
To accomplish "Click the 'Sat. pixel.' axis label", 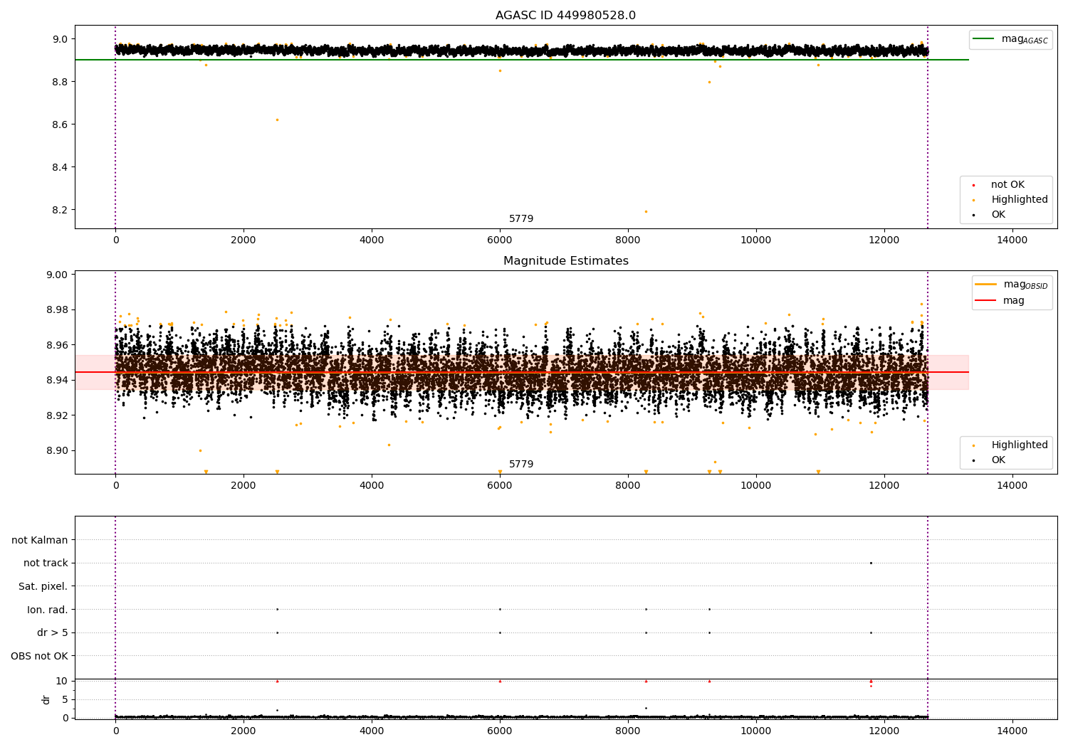I will 43,586.
